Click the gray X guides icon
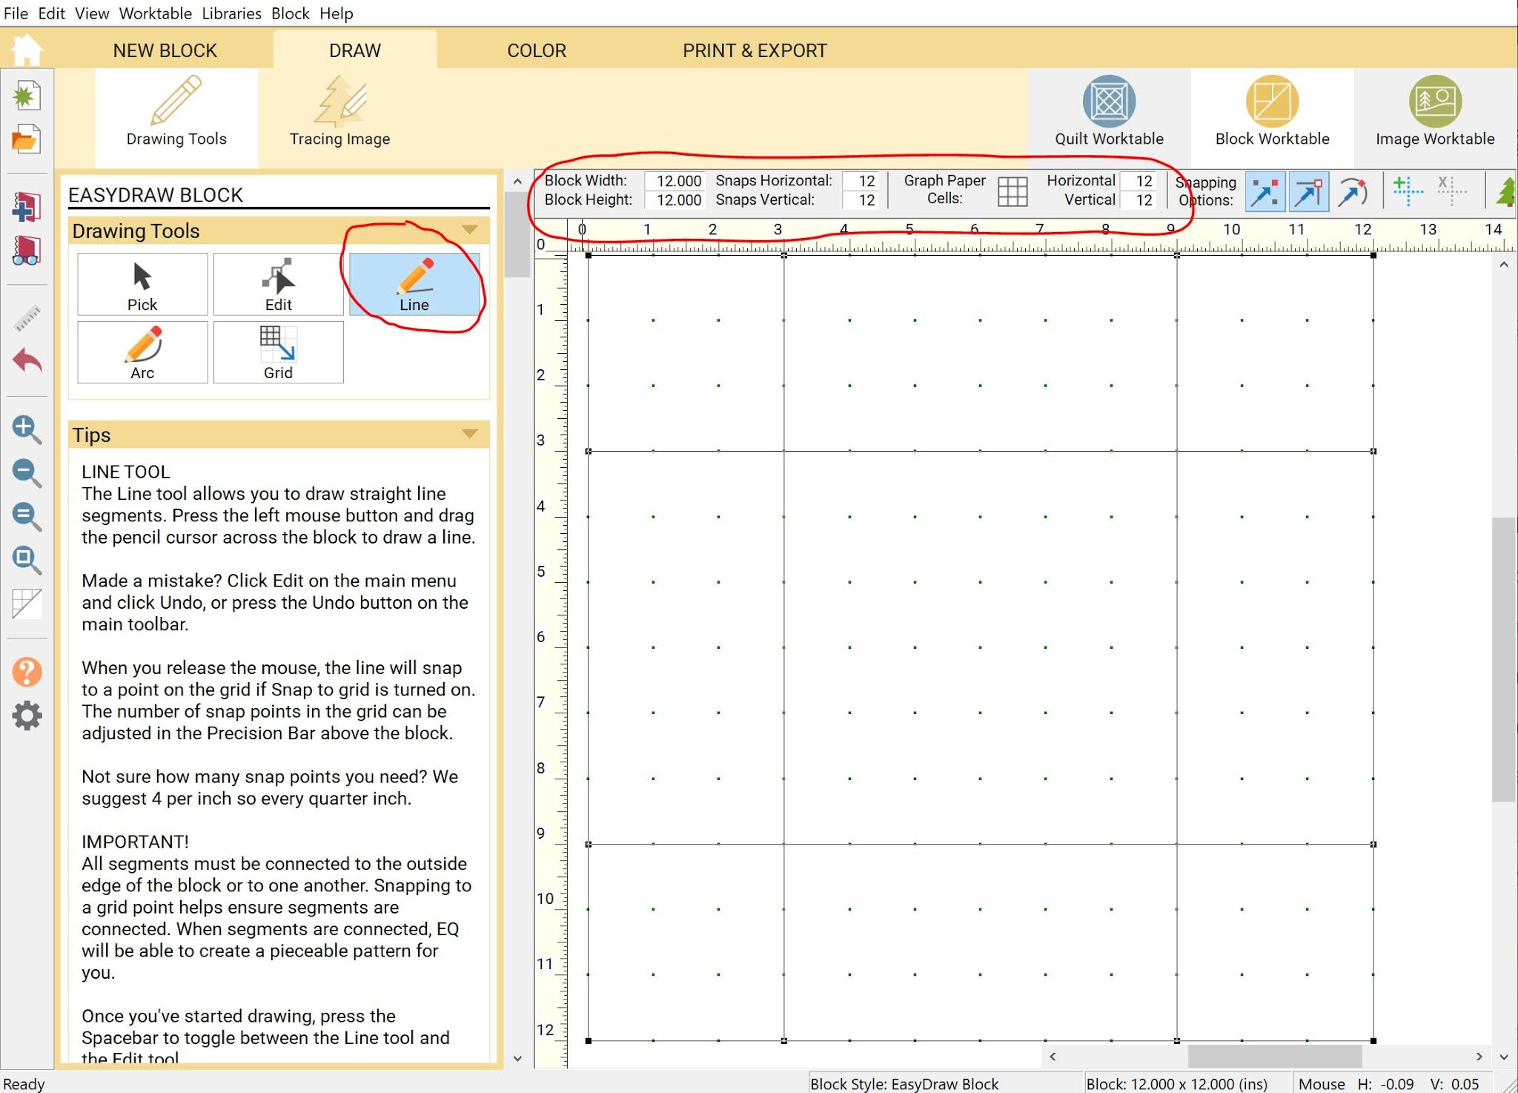This screenshot has width=1518, height=1093. click(1451, 191)
